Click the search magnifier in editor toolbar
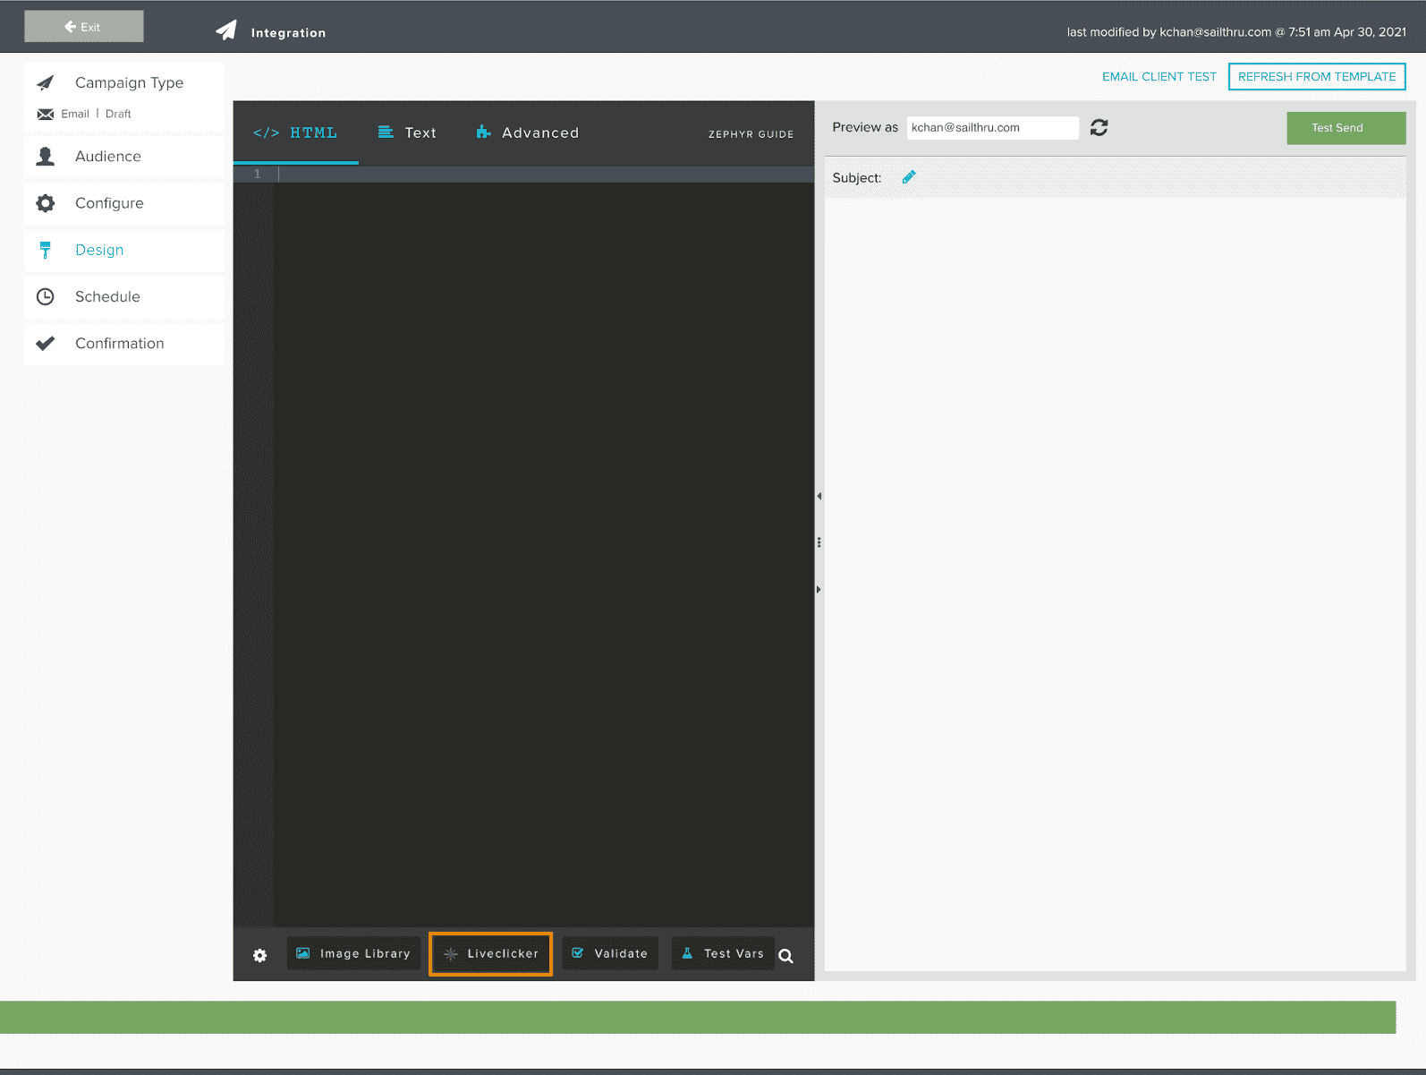This screenshot has height=1075, width=1426. tap(785, 956)
